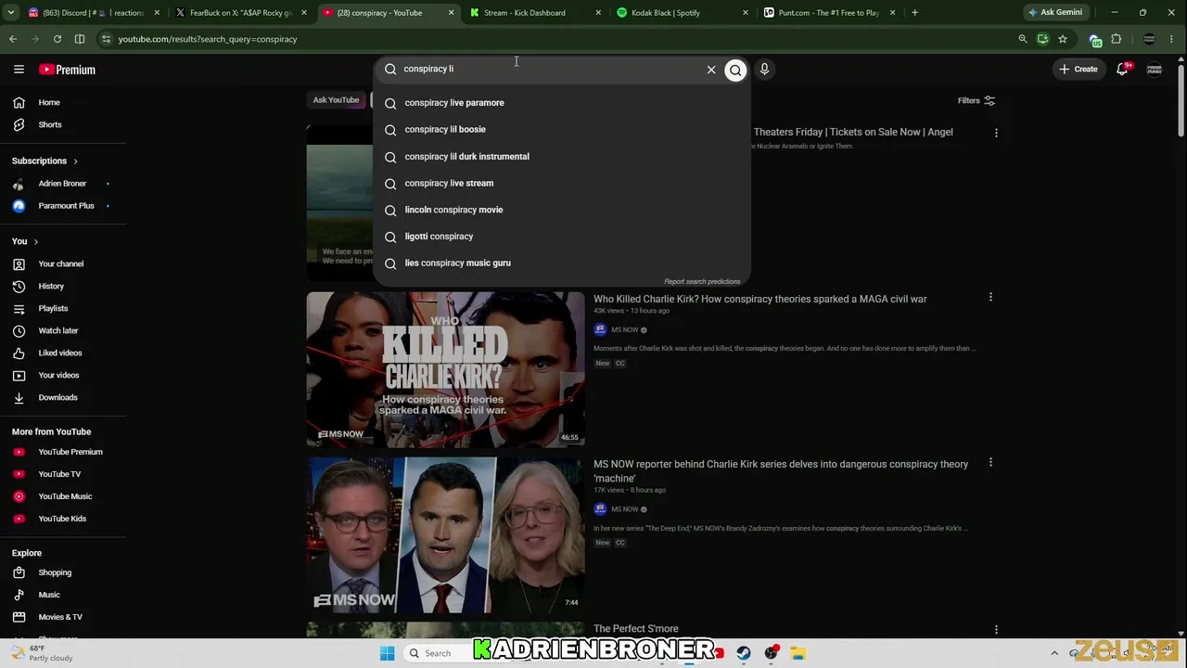Open MS NOW channel under Who Killed Charlie Kirk
Viewport: 1187px width, 668px height.
pyautogui.click(x=624, y=329)
